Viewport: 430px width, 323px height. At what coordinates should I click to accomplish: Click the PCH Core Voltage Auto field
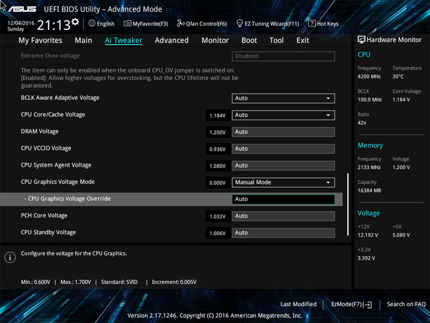coord(283,216)
